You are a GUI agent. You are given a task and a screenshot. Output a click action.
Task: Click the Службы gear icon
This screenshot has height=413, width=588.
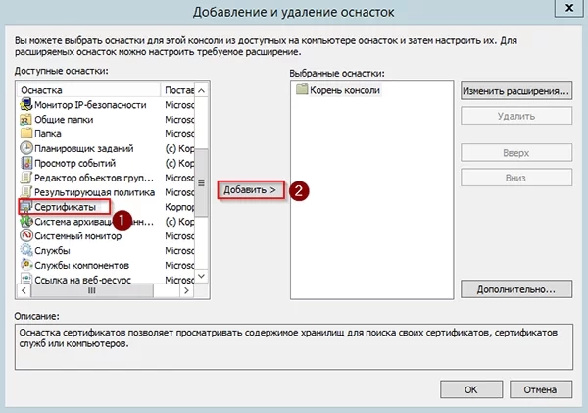coord(25,251)
